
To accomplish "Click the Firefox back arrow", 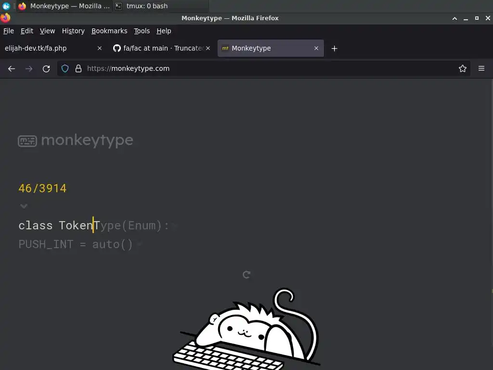I will (12, 68).
